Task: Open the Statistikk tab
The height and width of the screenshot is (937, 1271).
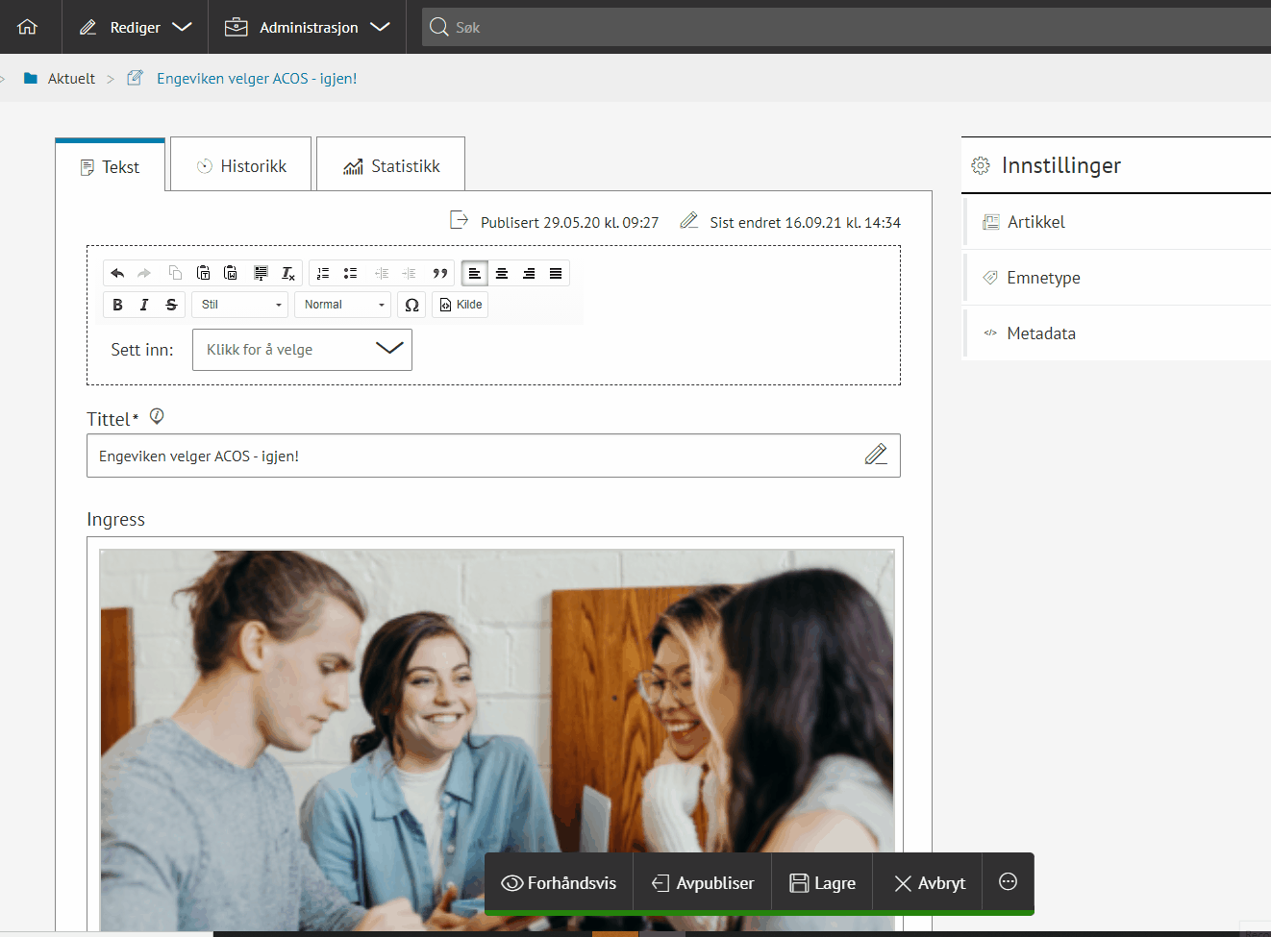Action: (x=391, y=166)
